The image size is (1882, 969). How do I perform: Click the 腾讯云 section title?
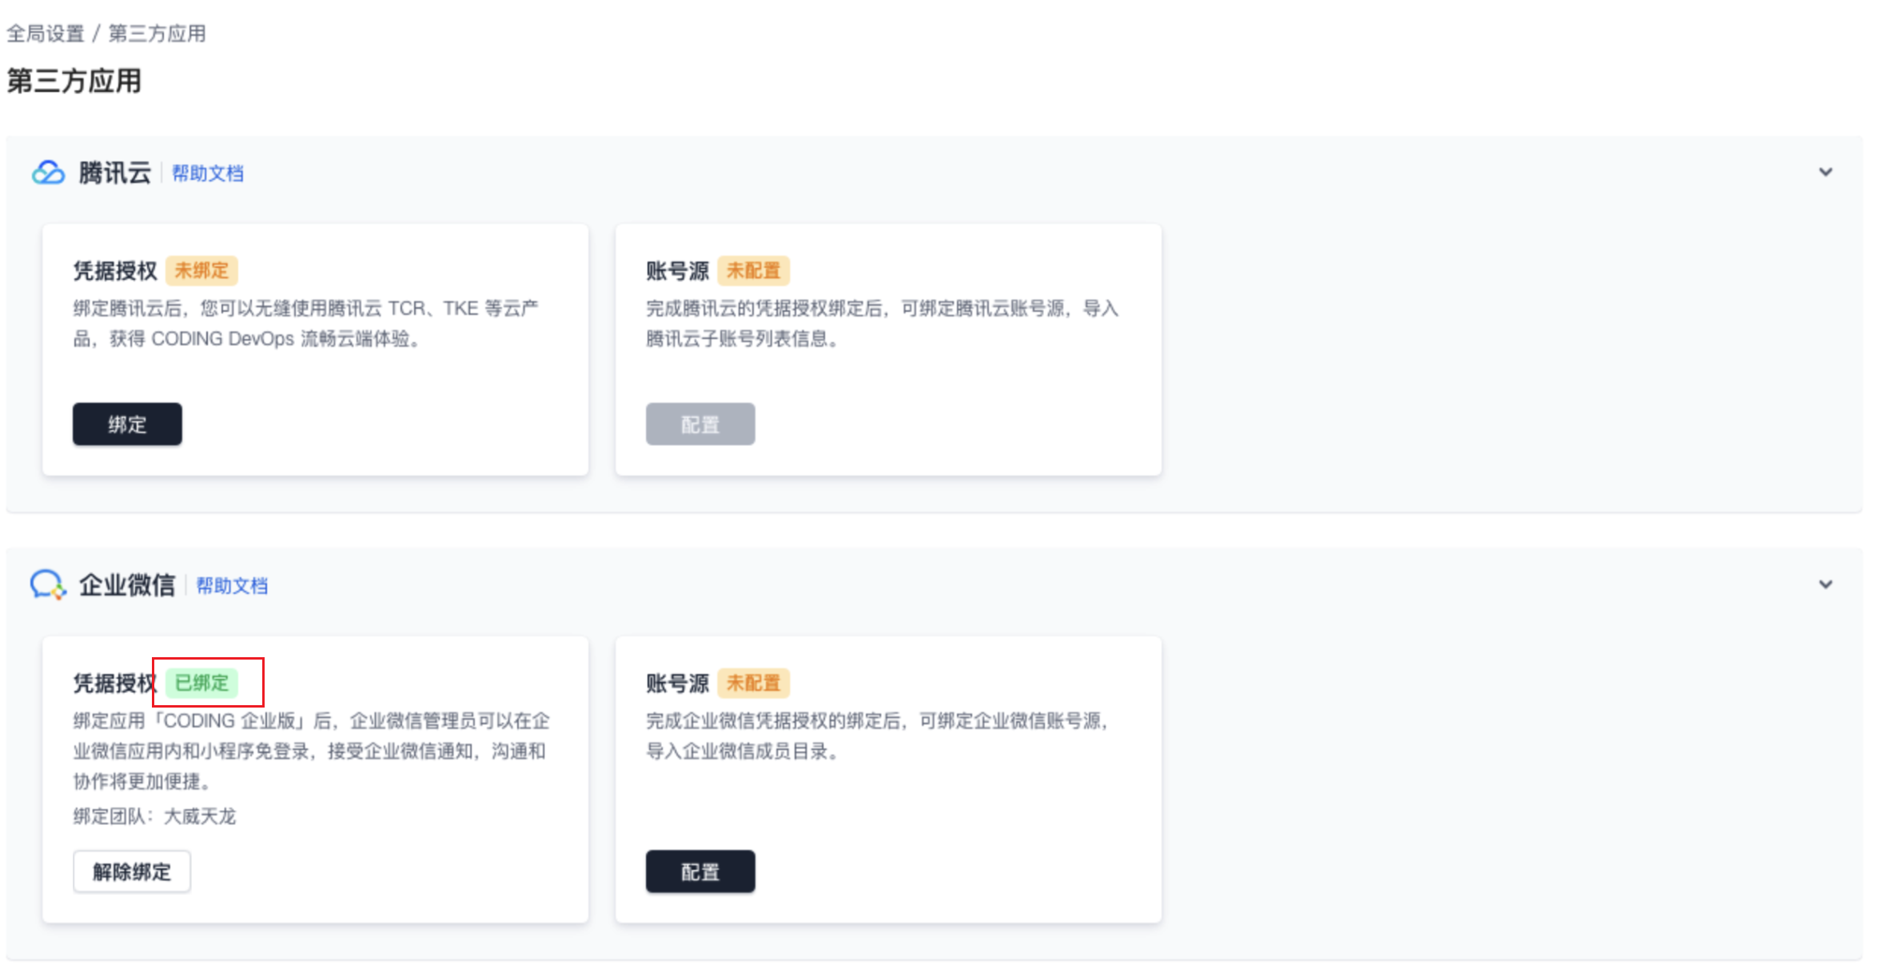click(114, 173)
